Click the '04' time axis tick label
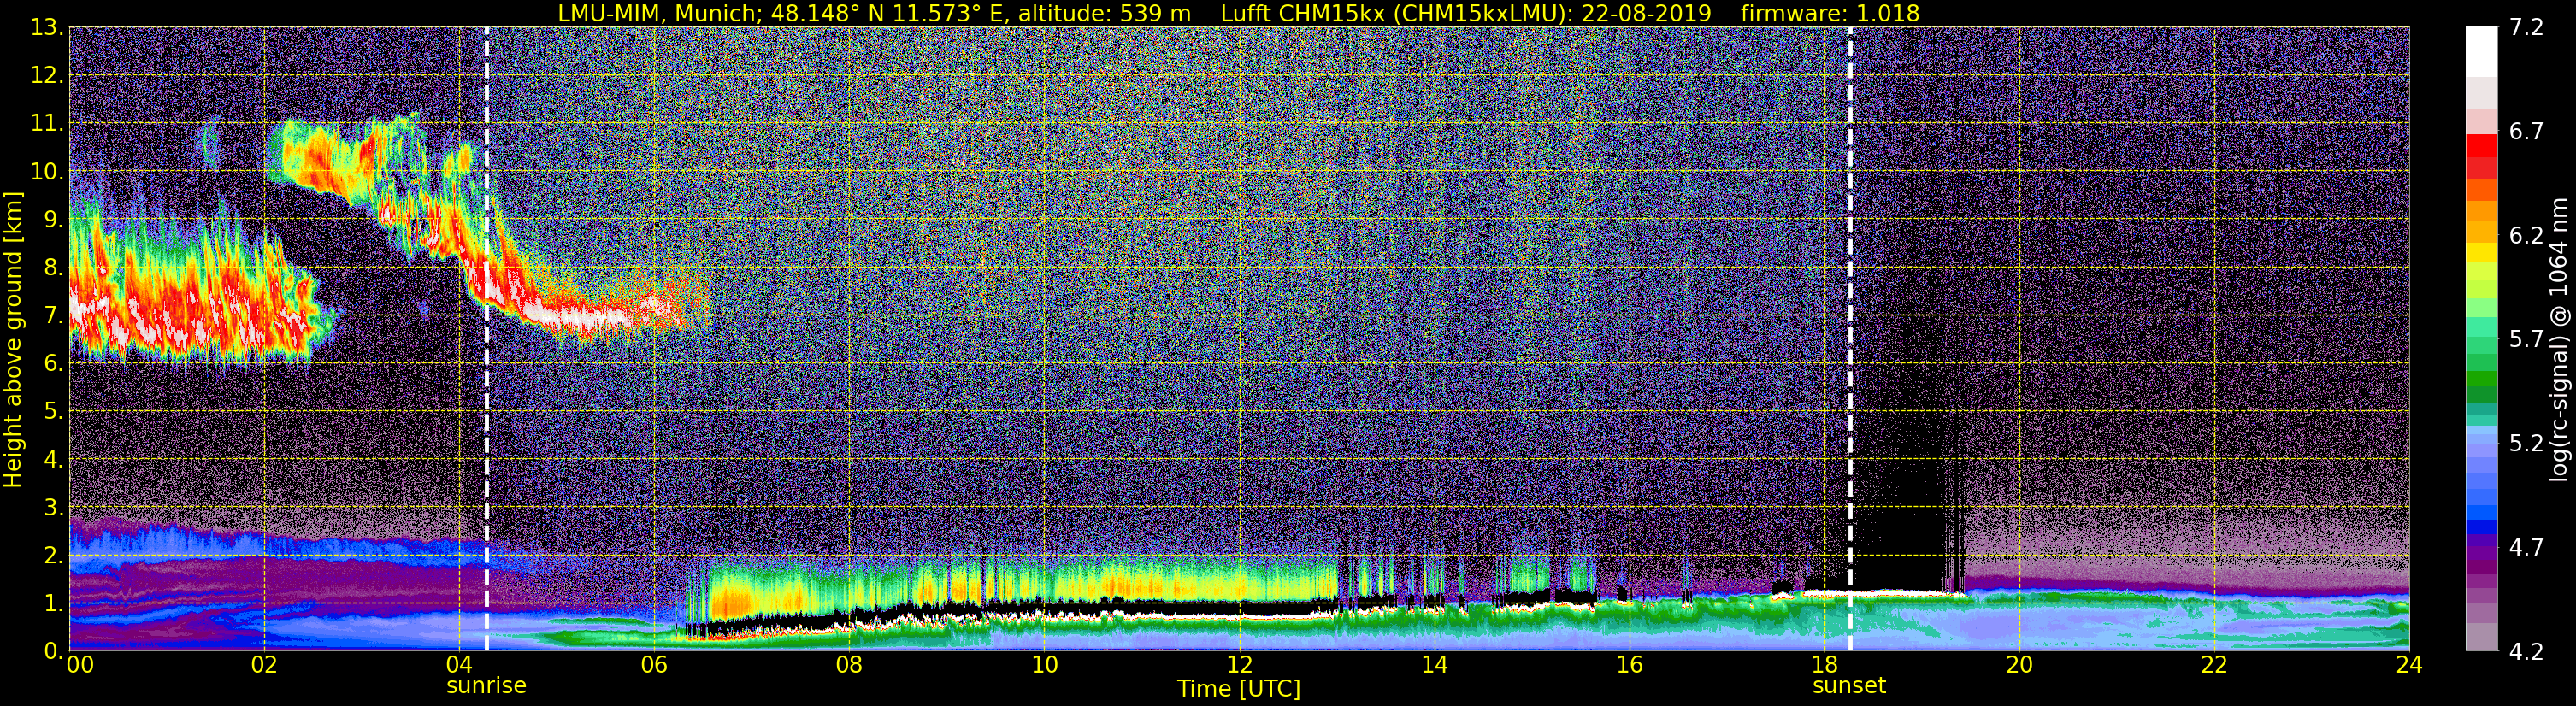 click(x=459, y=665)
